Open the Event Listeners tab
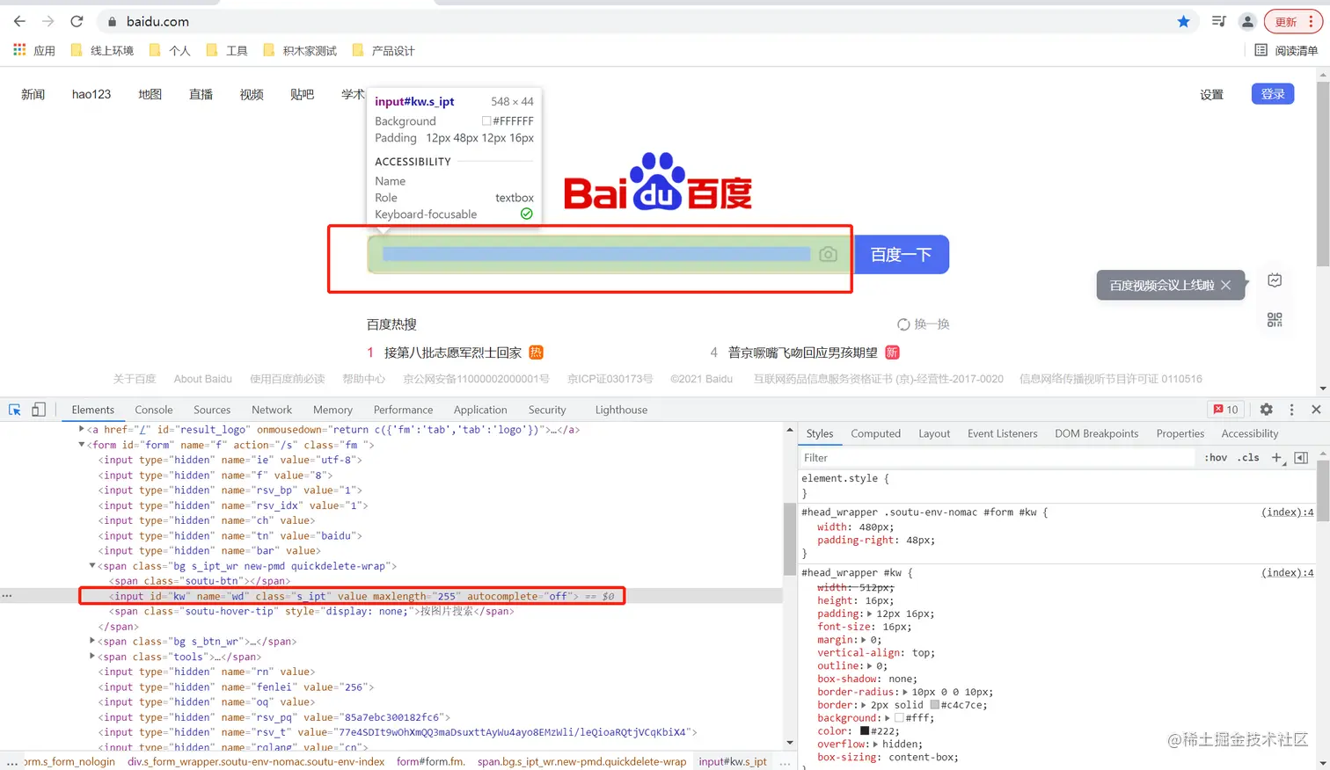Screen dimensions: 1330x770 click(1002, 433)
